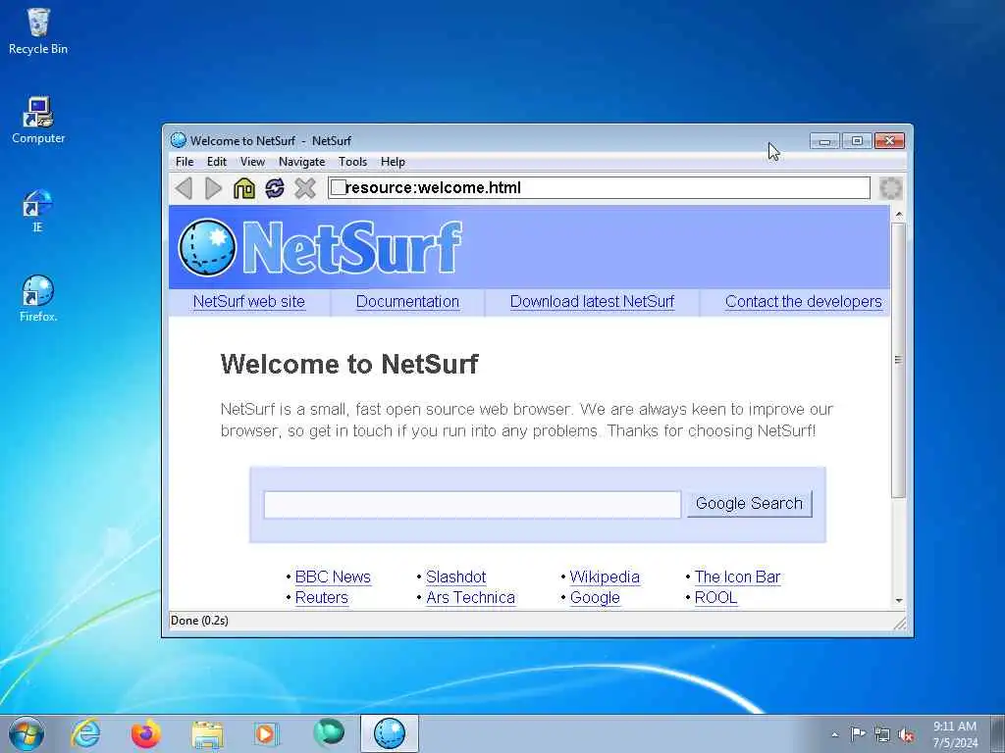
Task: Open the View menu
Action: pyautogui.click(x=252, y=162)
